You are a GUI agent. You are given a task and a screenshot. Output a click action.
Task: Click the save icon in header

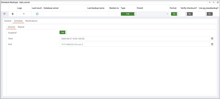point(214,2)
